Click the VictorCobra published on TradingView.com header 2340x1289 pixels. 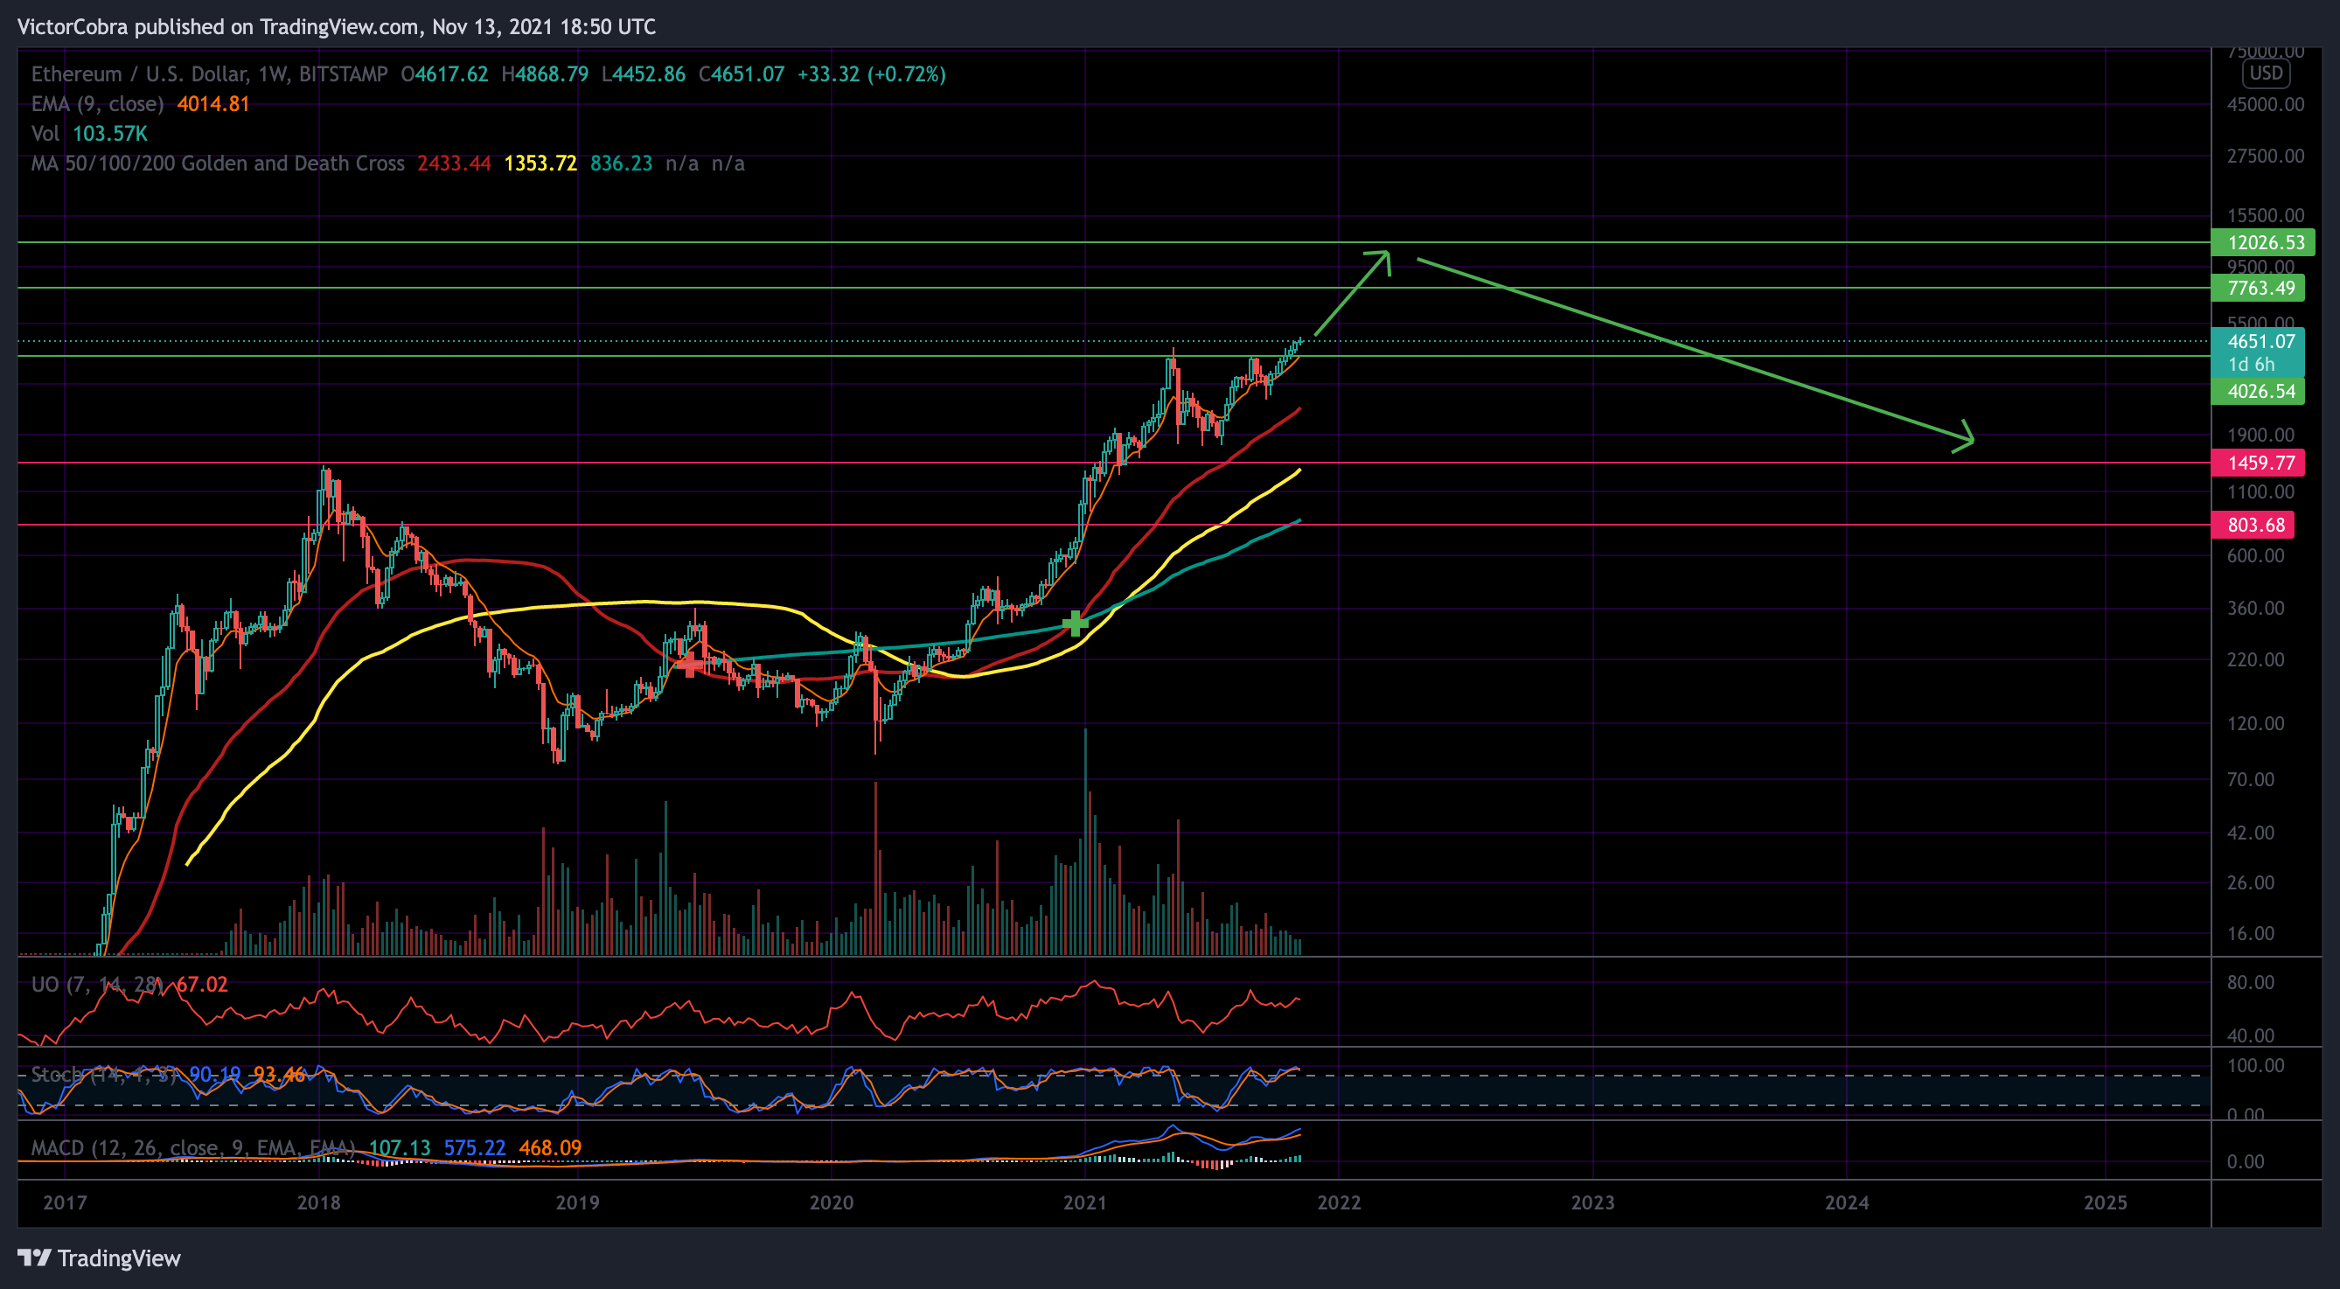pyautogui.click(x=336, y=27)
